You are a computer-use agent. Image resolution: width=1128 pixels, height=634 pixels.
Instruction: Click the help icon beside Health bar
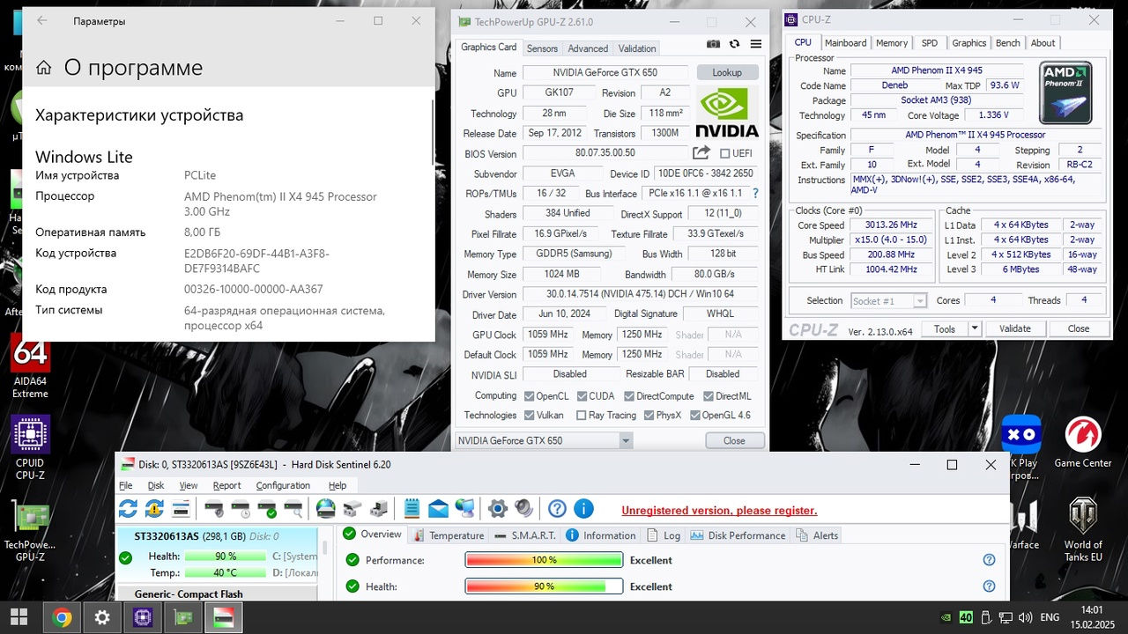989,586
